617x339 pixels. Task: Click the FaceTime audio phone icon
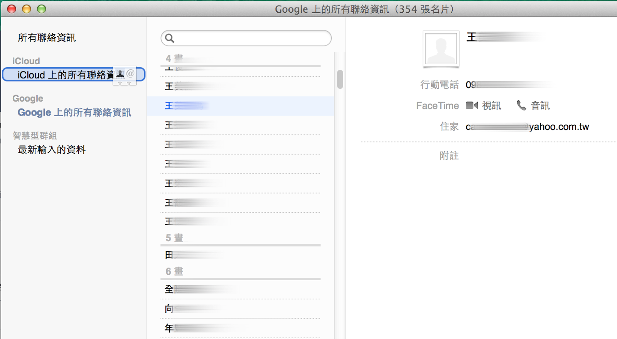point(521,105)
